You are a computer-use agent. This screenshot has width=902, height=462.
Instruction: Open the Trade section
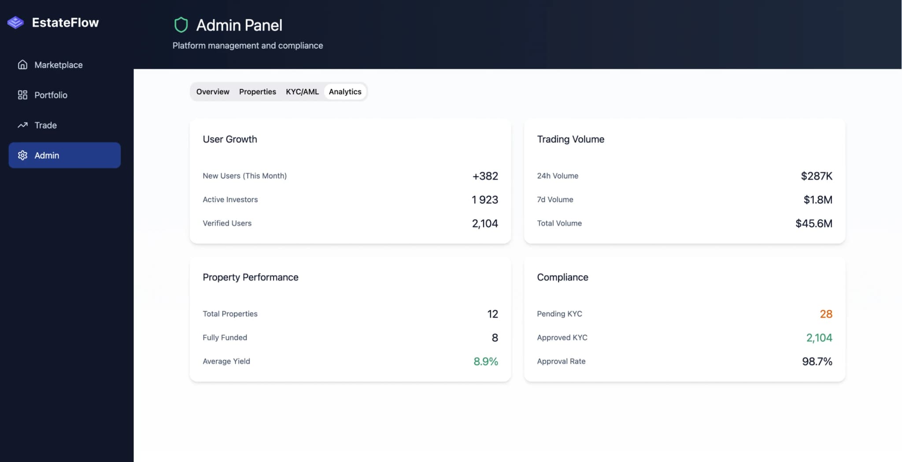click(45, 125)
